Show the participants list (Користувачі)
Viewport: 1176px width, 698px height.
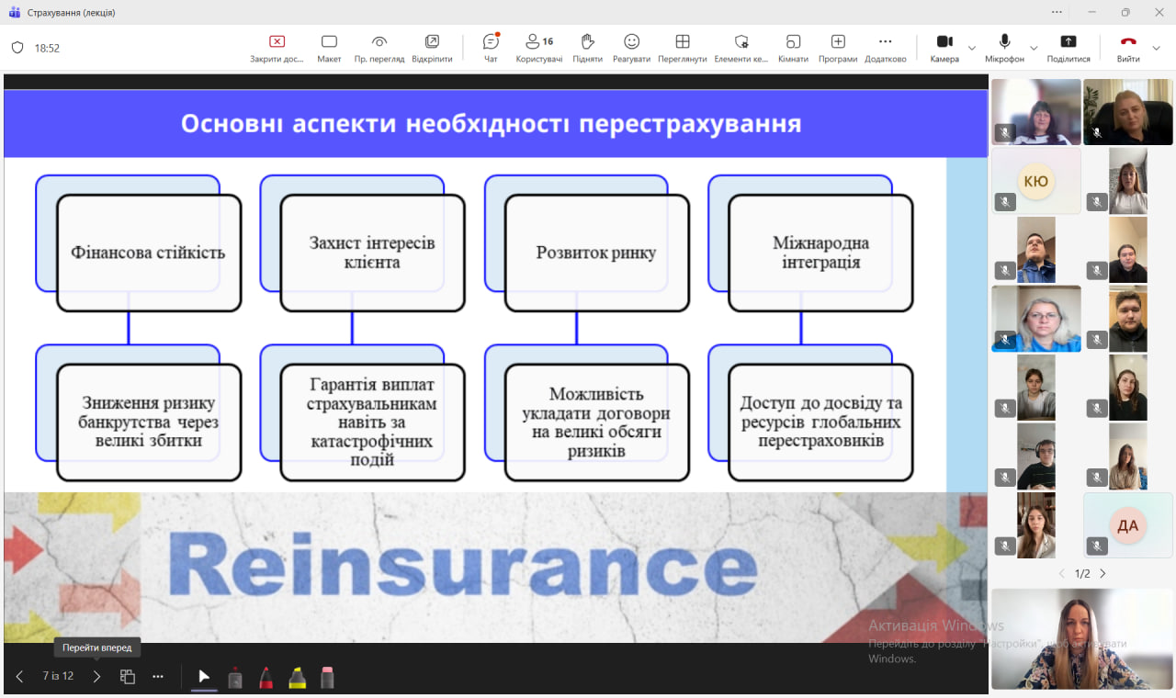[538, 47]
